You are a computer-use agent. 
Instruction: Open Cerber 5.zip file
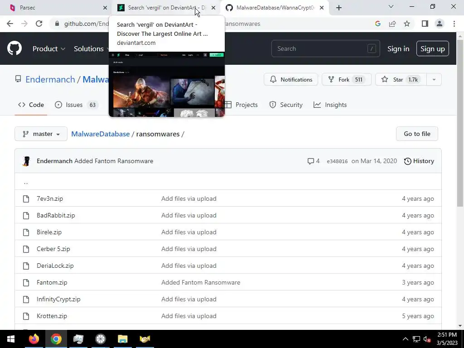tap(53, 249)
